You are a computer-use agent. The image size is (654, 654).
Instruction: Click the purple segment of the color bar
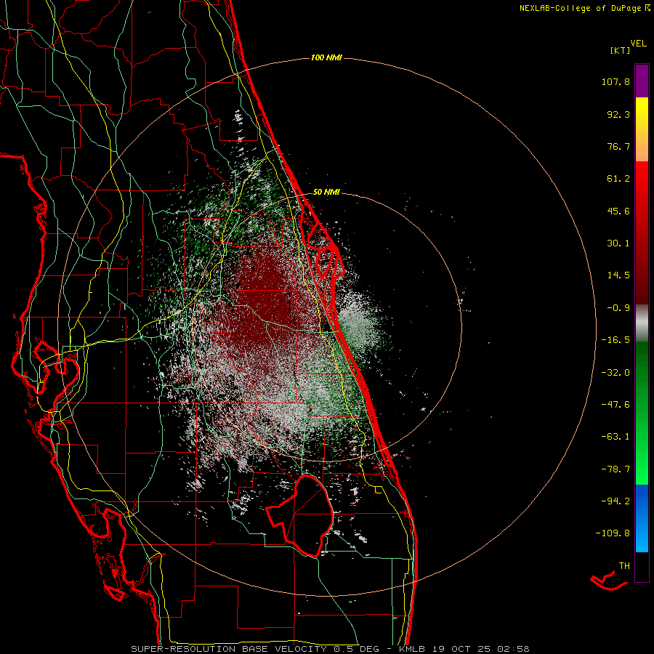pos(642,81)
